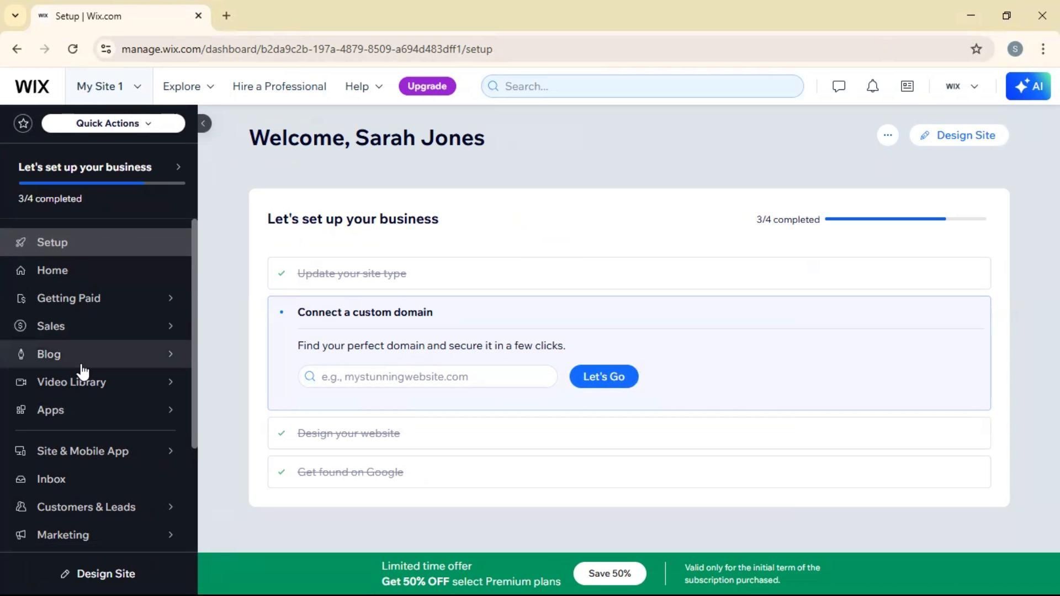The width and height of the screenshot is (1060, 596).
Task: Click the notifications bell icon
Action: [872, 86]
